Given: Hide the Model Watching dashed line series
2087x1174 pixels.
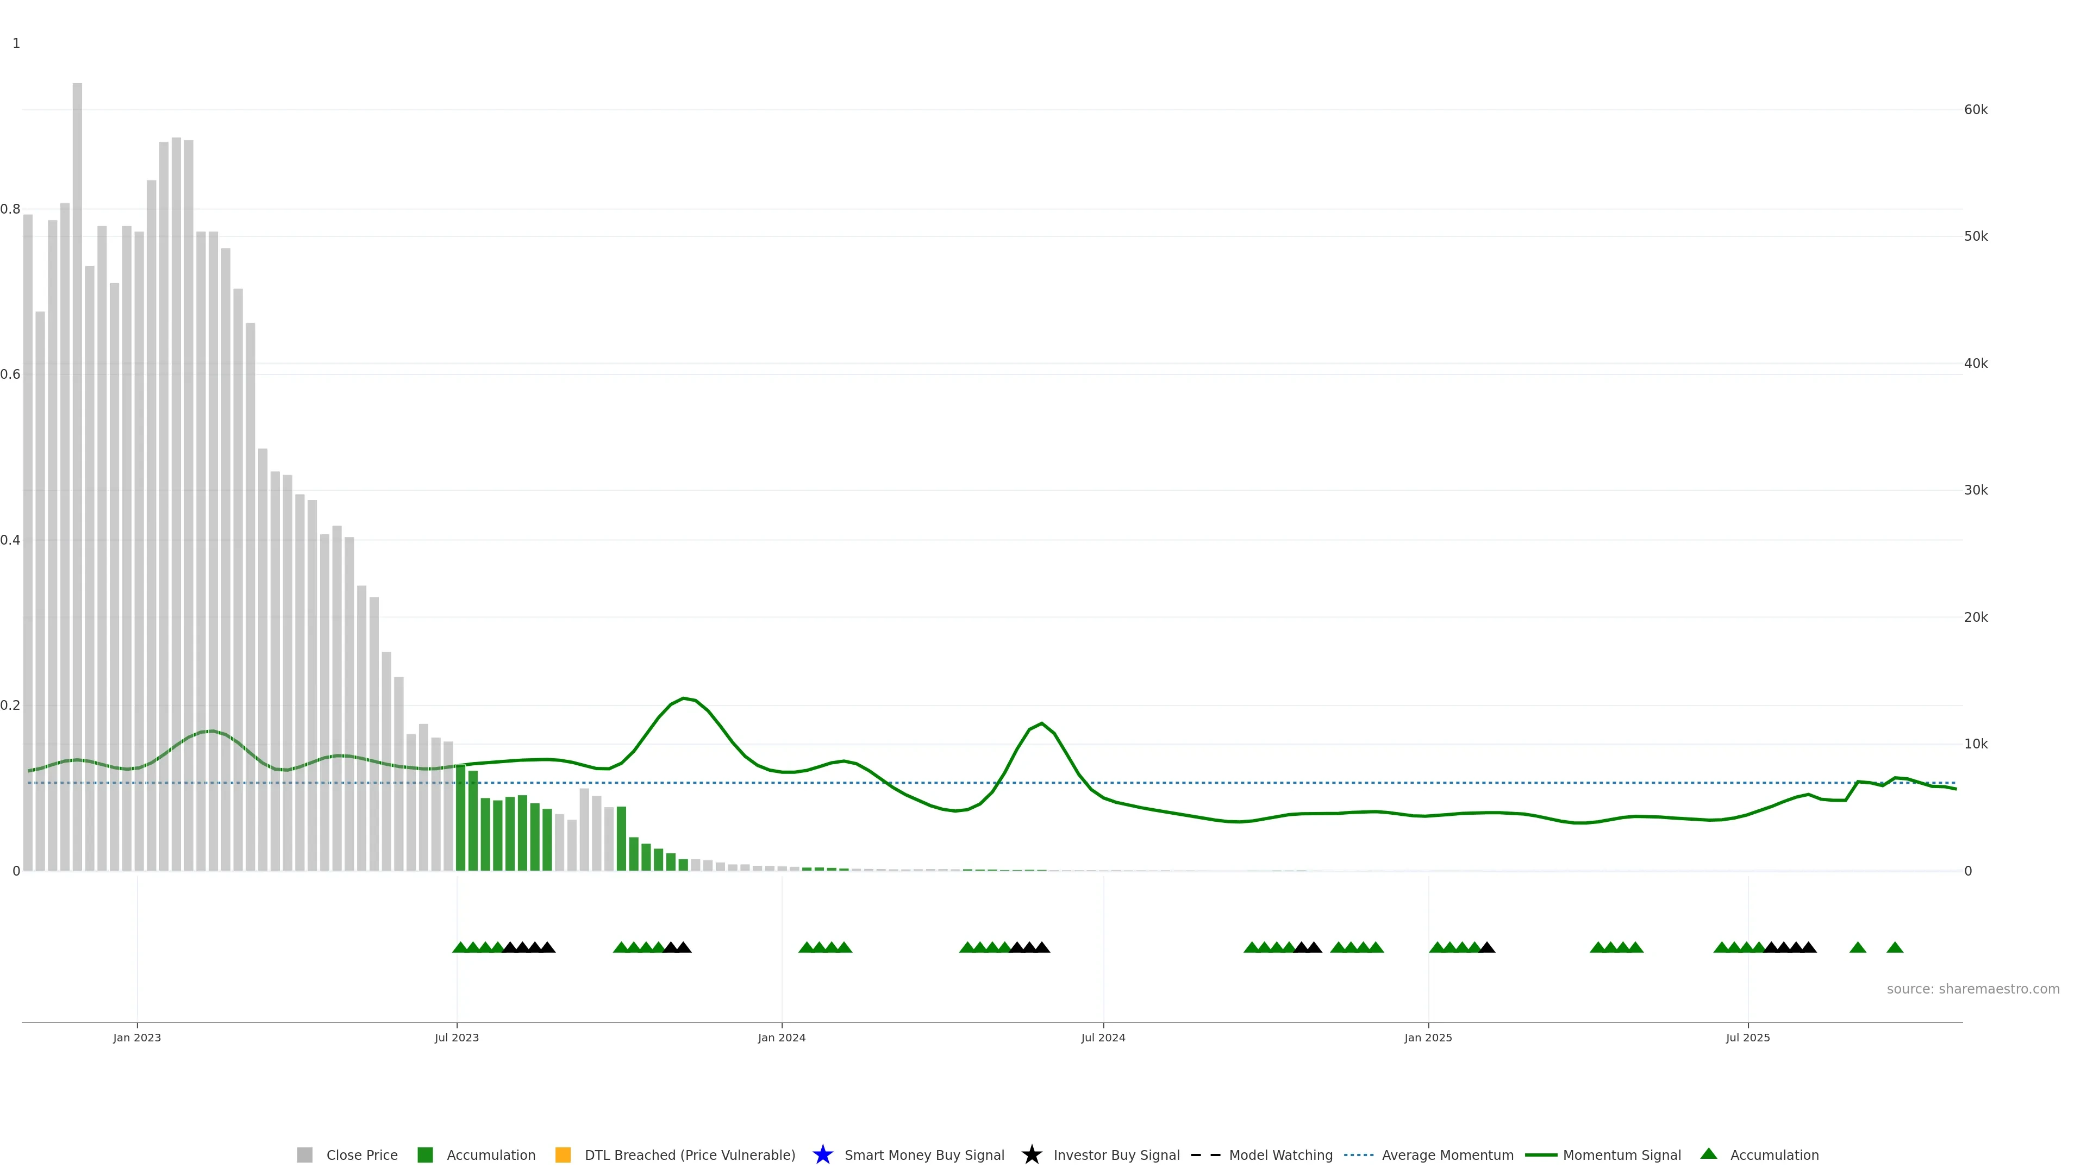Looking at the screenshot, I should coord(1280,1154).
